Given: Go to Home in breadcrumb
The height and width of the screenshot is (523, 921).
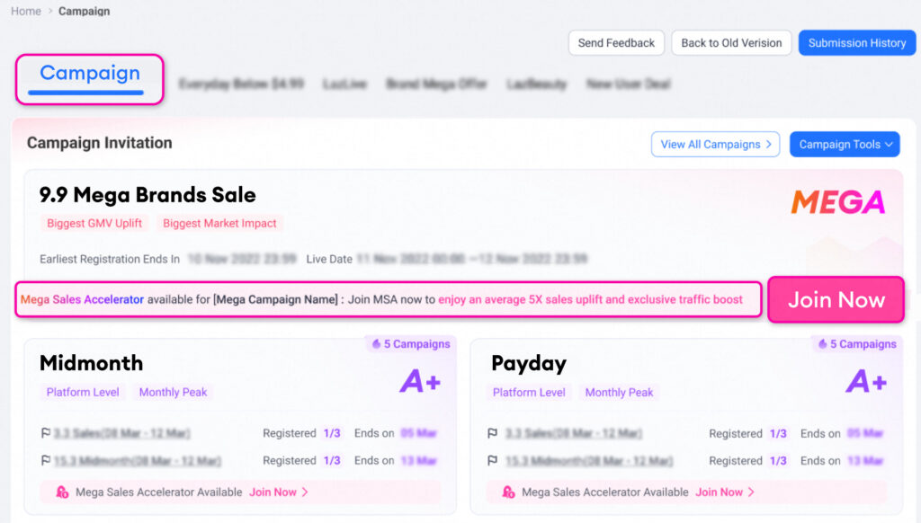Looking at the screenshot, I should click(x=26, y=11).
